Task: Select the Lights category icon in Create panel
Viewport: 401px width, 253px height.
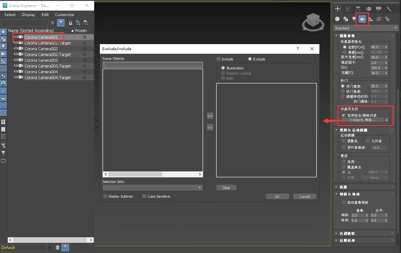Action: pos(354,19)
